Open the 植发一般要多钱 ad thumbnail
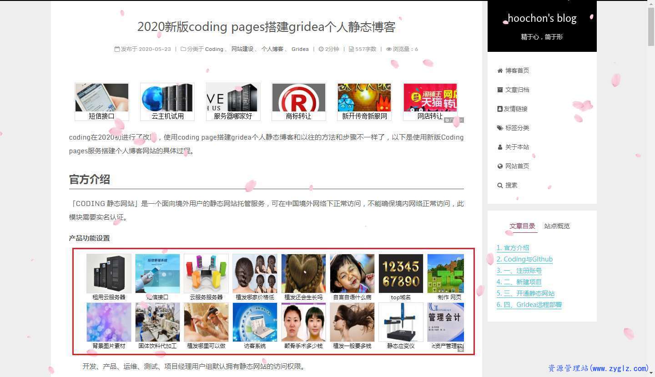 tap(352, 326)
